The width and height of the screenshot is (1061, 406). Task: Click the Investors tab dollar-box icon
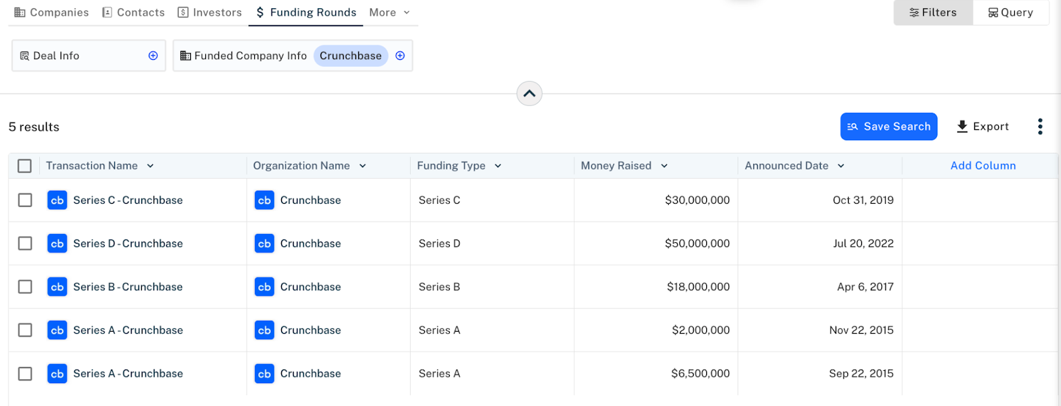click(x=183, y=12)
